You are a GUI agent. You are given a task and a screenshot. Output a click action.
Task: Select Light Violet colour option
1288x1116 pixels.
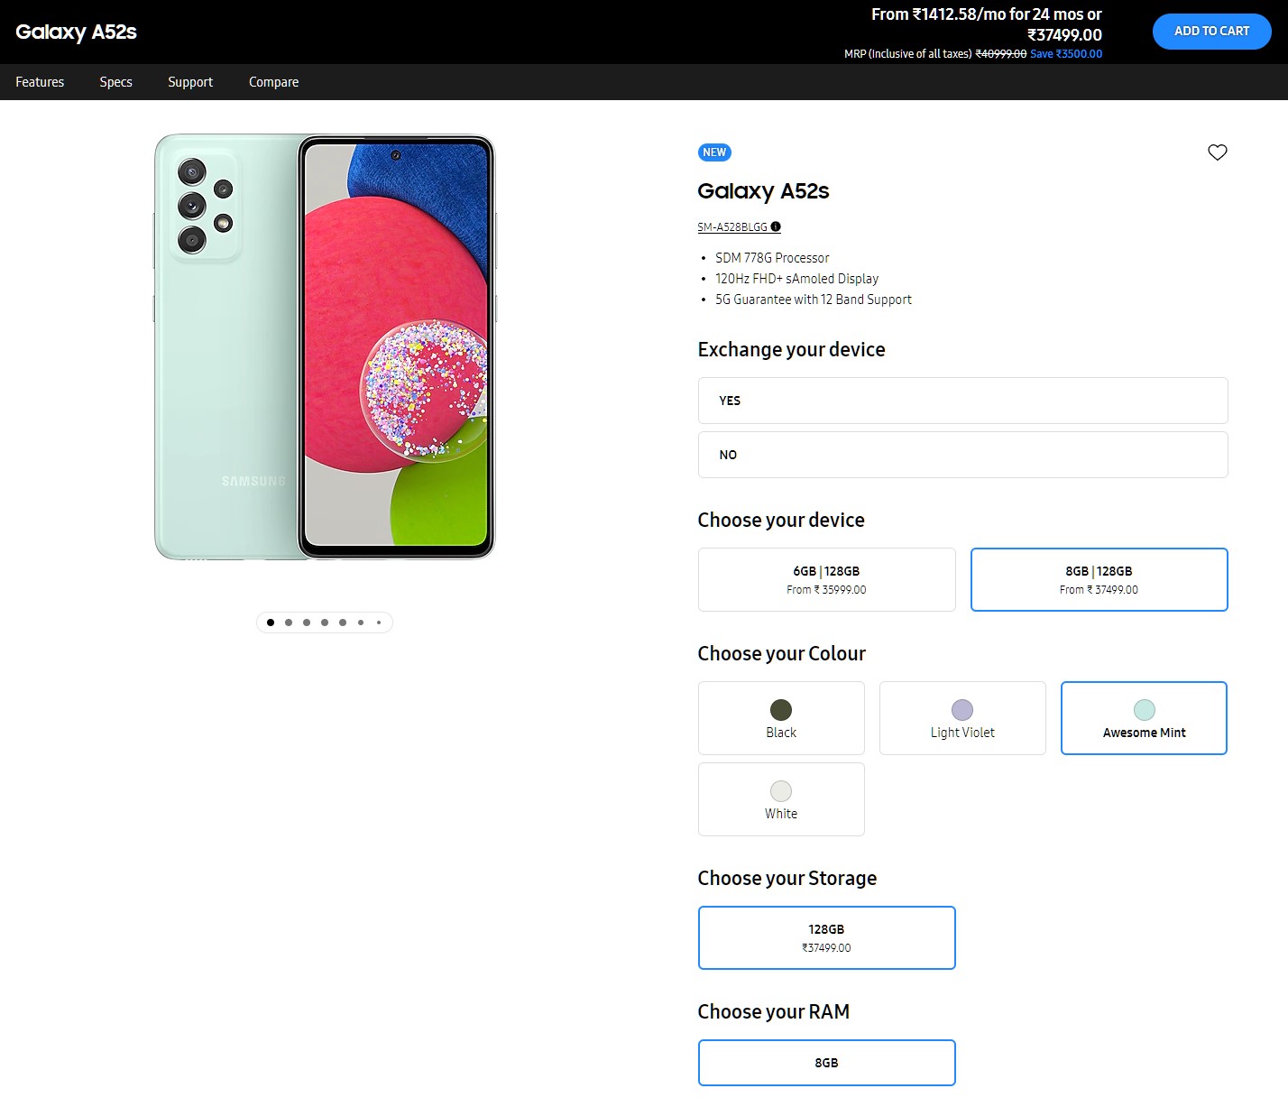962,718
